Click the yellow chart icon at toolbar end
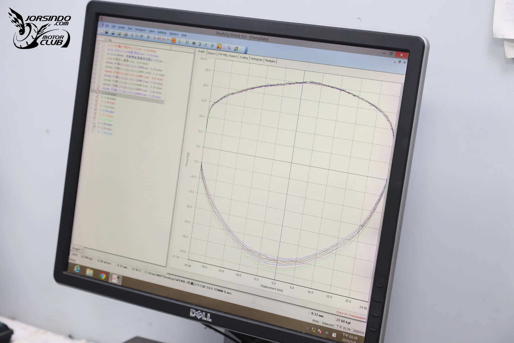 coord(236,49)
